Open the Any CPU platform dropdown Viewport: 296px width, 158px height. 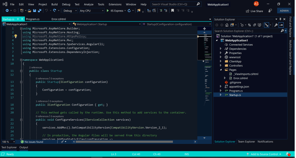coord(91,11)
